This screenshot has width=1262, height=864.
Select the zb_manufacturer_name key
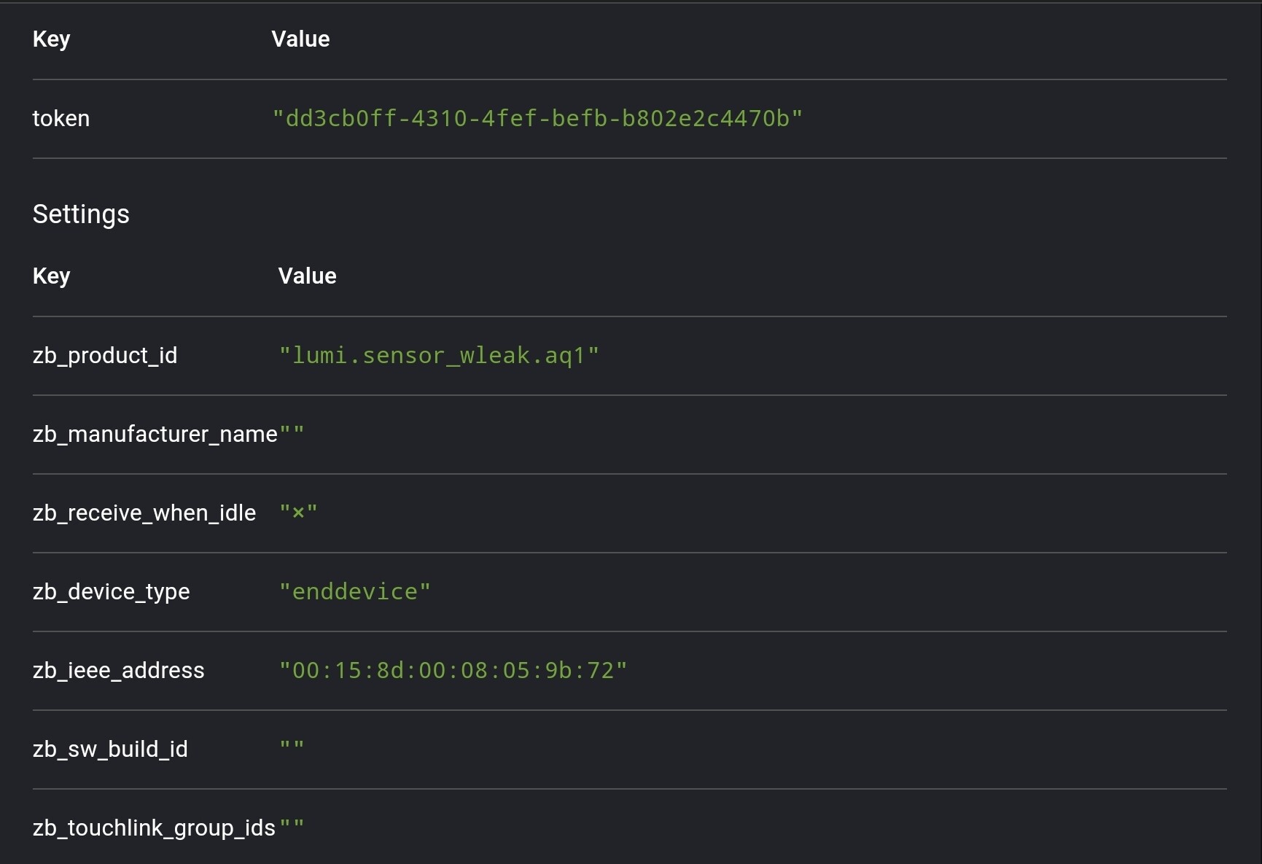point(155,434)
